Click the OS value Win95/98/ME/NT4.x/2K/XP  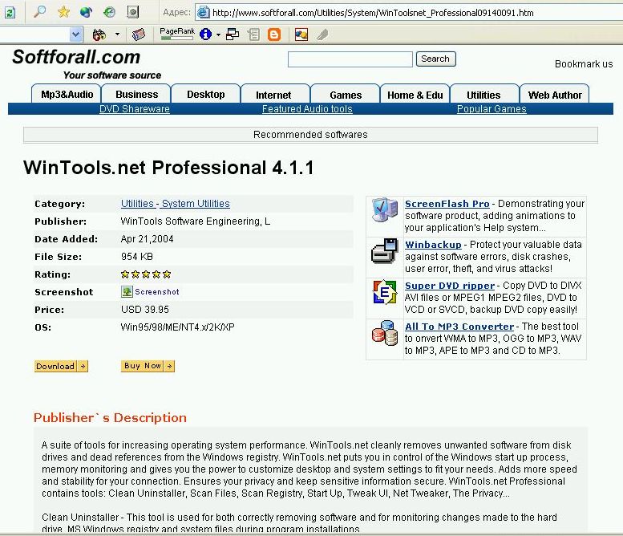tap(178, 327)
